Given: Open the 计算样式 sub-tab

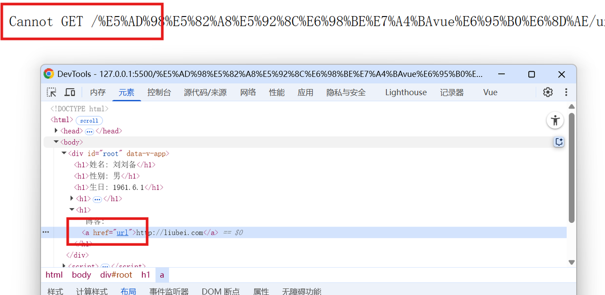Looking at the screenshot, I should coord(92,291).
